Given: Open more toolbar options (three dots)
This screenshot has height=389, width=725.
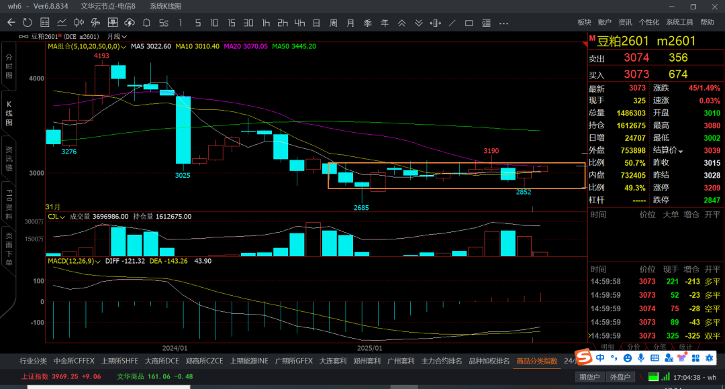Looking at the screenshot, I should pos(504,23).
